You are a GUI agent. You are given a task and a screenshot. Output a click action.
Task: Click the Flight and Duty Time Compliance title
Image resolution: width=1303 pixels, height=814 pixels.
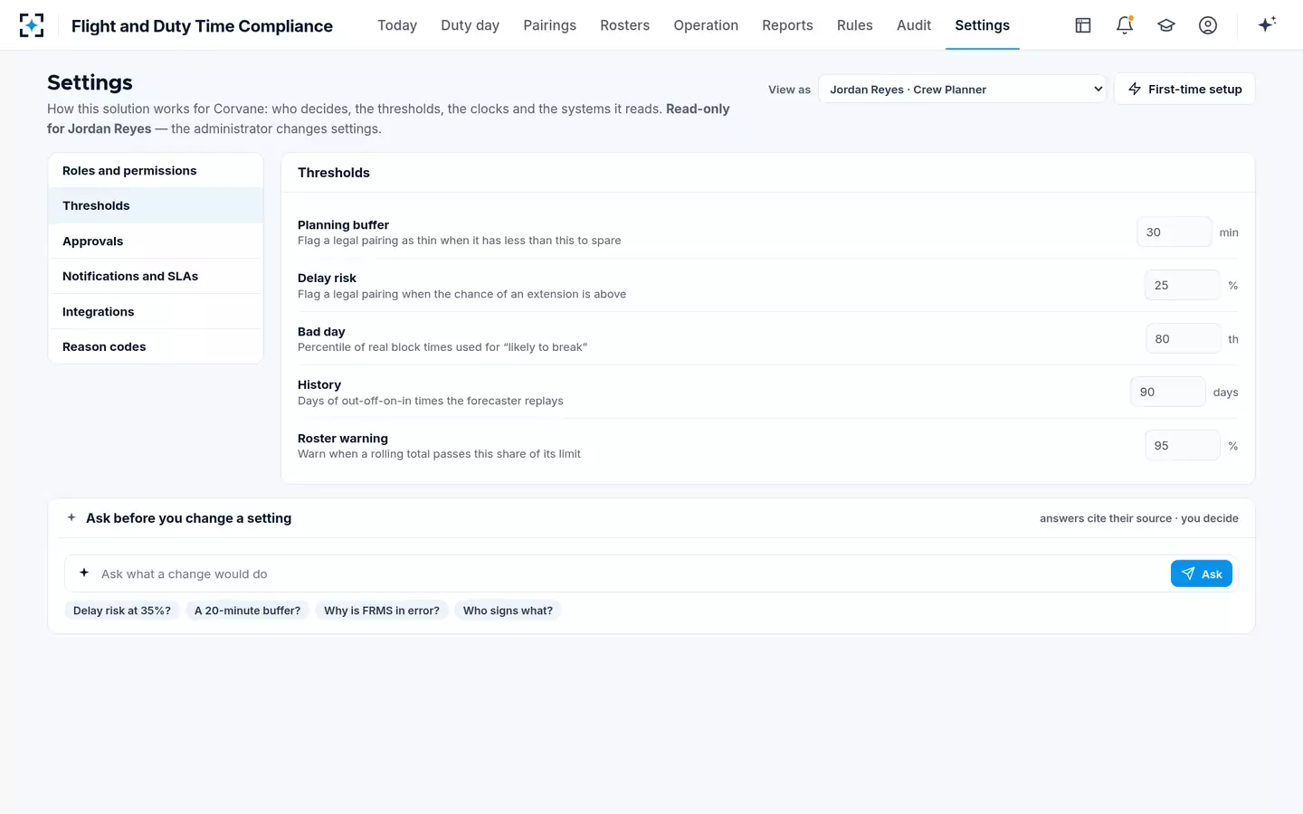click(x=202, y=26)
